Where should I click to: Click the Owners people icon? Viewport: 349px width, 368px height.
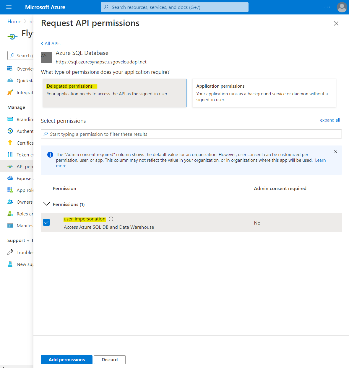(x=10, y=202)
